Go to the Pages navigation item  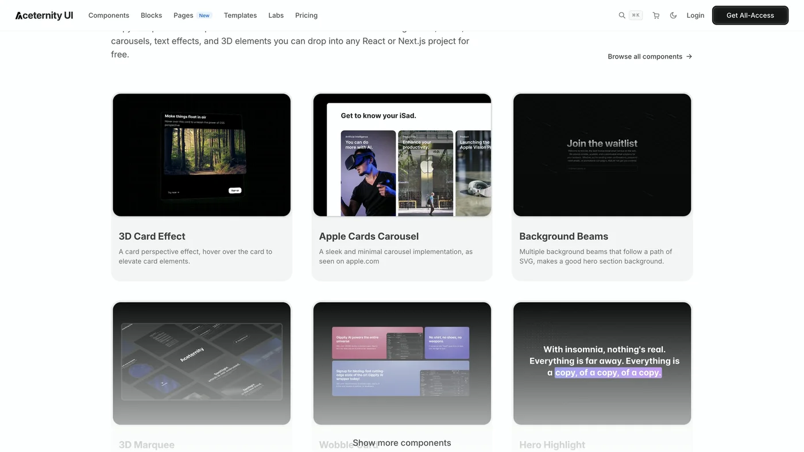click(x=183, y=15)
